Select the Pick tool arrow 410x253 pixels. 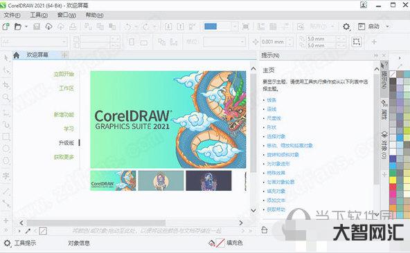(x=6, y=57)
